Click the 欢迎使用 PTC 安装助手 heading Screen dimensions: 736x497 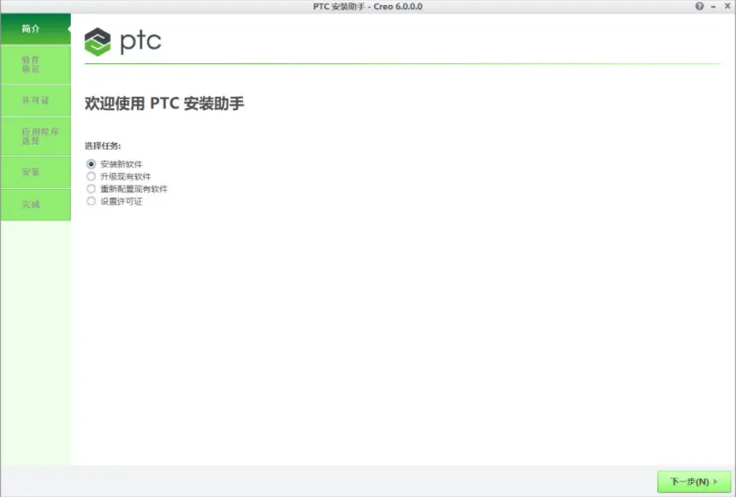pyautogui.click(x=164, y=104)
